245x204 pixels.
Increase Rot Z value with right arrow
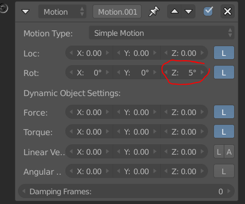[x=202, y=72]
